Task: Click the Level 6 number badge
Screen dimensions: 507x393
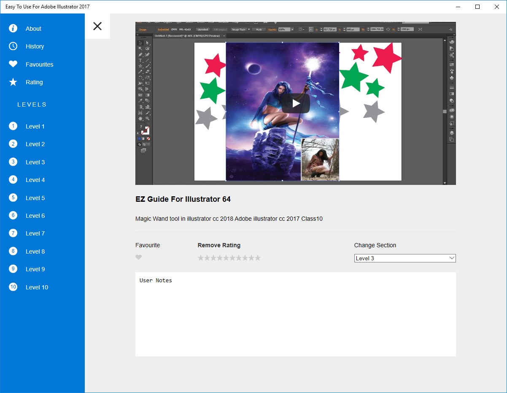Action: click(13, 215)
